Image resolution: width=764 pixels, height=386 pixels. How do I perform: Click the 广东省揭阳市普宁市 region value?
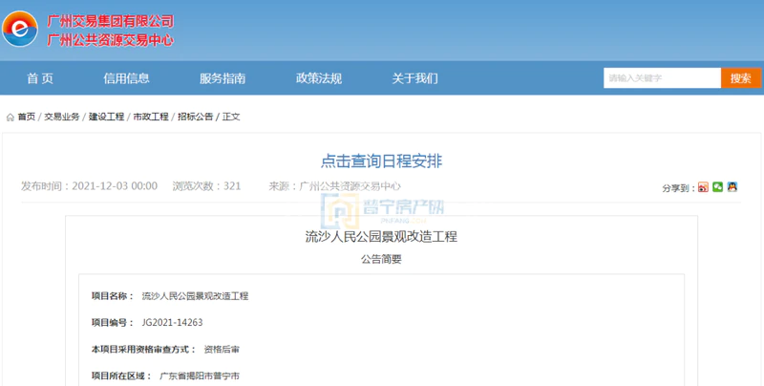click(x=200, y=376)
